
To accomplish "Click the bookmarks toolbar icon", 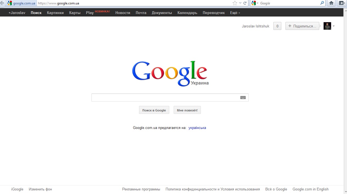I will coord(342,3).
